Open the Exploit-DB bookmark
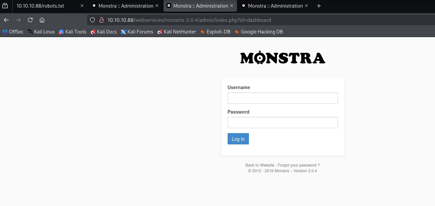 click(x=215, y=32)
